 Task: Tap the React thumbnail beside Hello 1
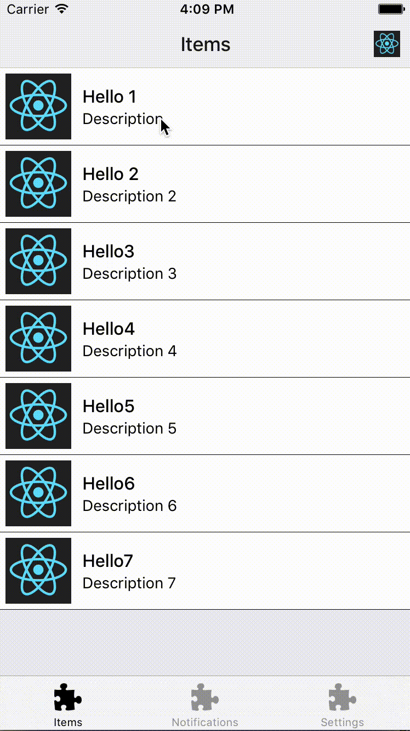click(38, 106)
